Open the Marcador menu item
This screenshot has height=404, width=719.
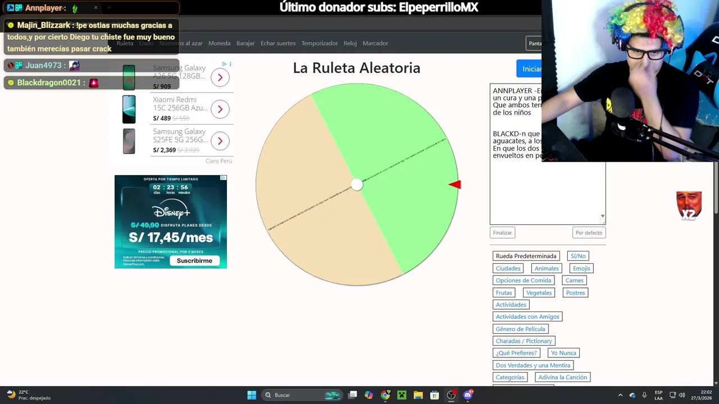375,43
